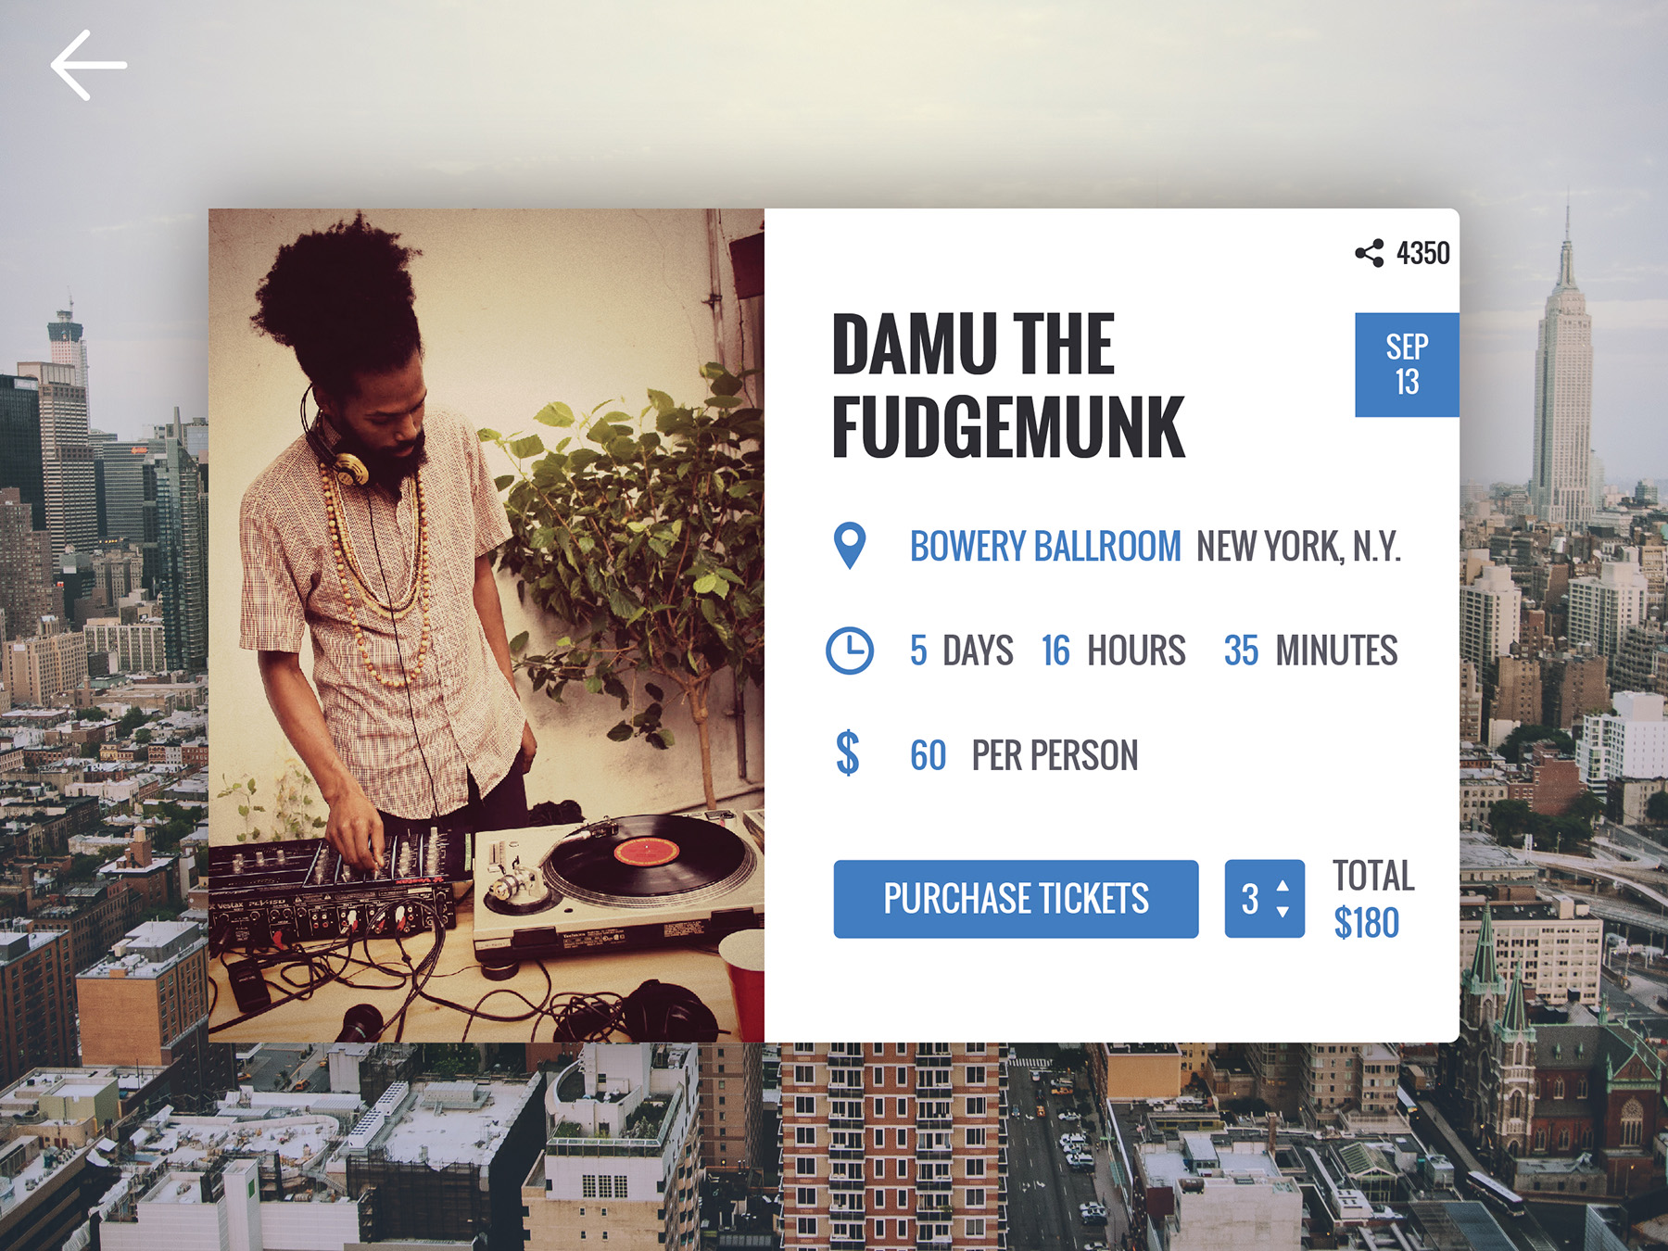1668x1251 pixels.
Task: Open the DJ artist photo
Action: 486,625
